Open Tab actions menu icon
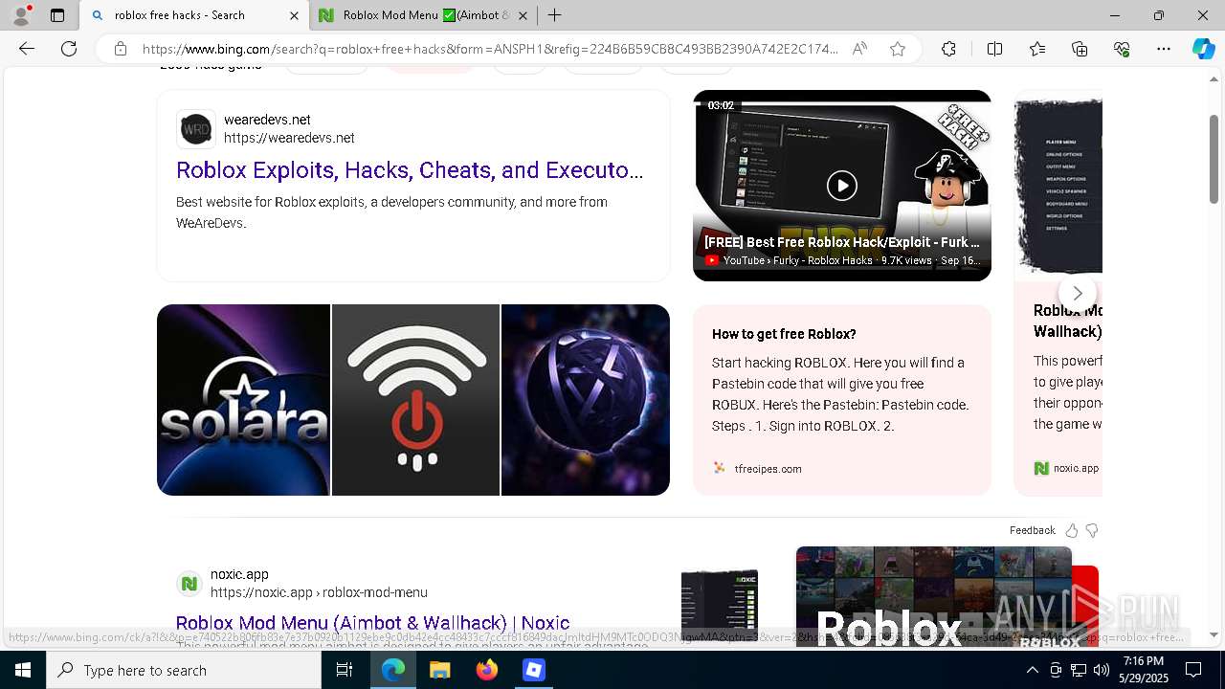 coord(57,15)
